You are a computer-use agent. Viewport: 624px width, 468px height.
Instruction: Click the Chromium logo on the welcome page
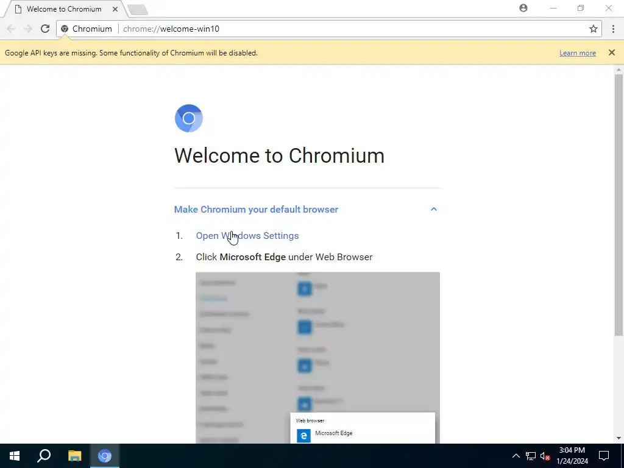(189, 118)
